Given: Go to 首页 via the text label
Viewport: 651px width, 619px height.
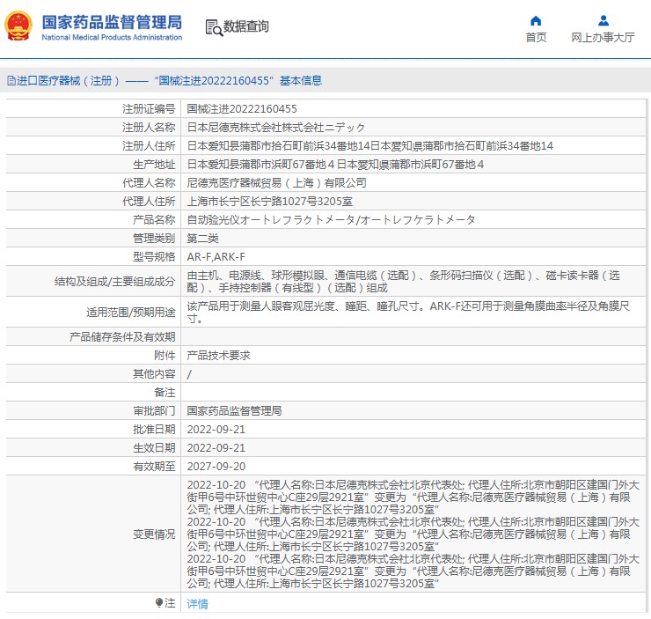Looking at the screenshot, I should point(536,37).
